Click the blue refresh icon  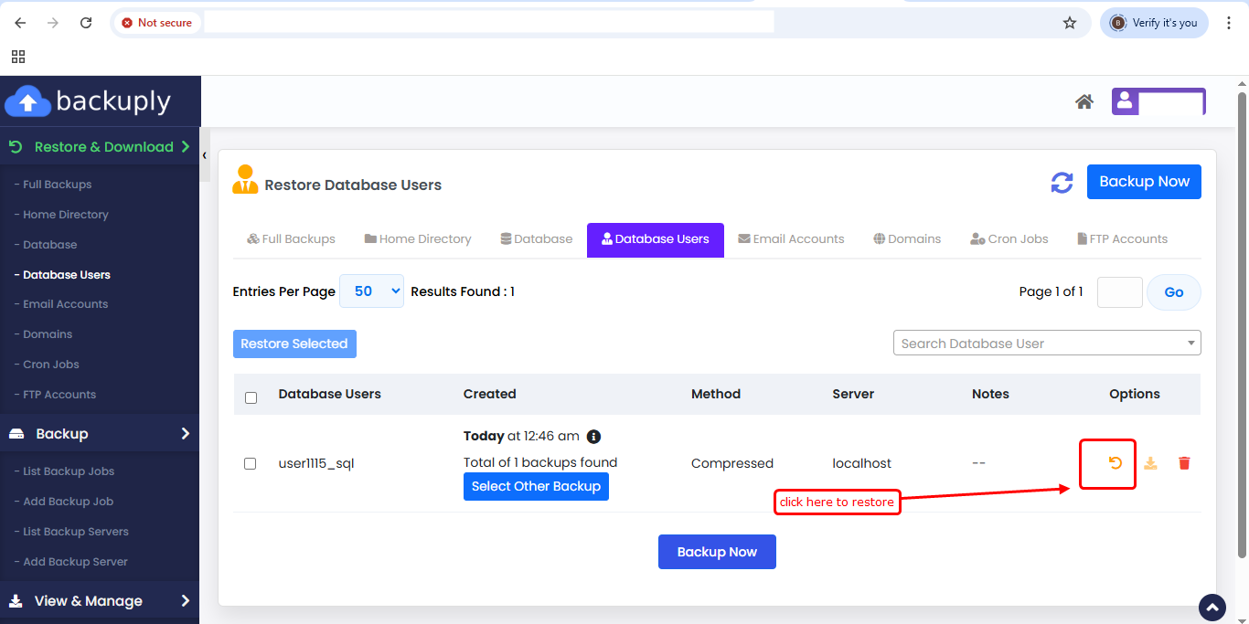coord(1062,183)
